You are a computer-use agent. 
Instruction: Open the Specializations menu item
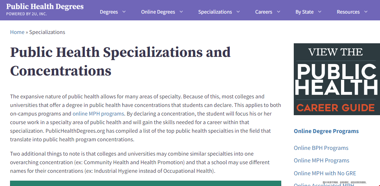click(x=215, y=12)
